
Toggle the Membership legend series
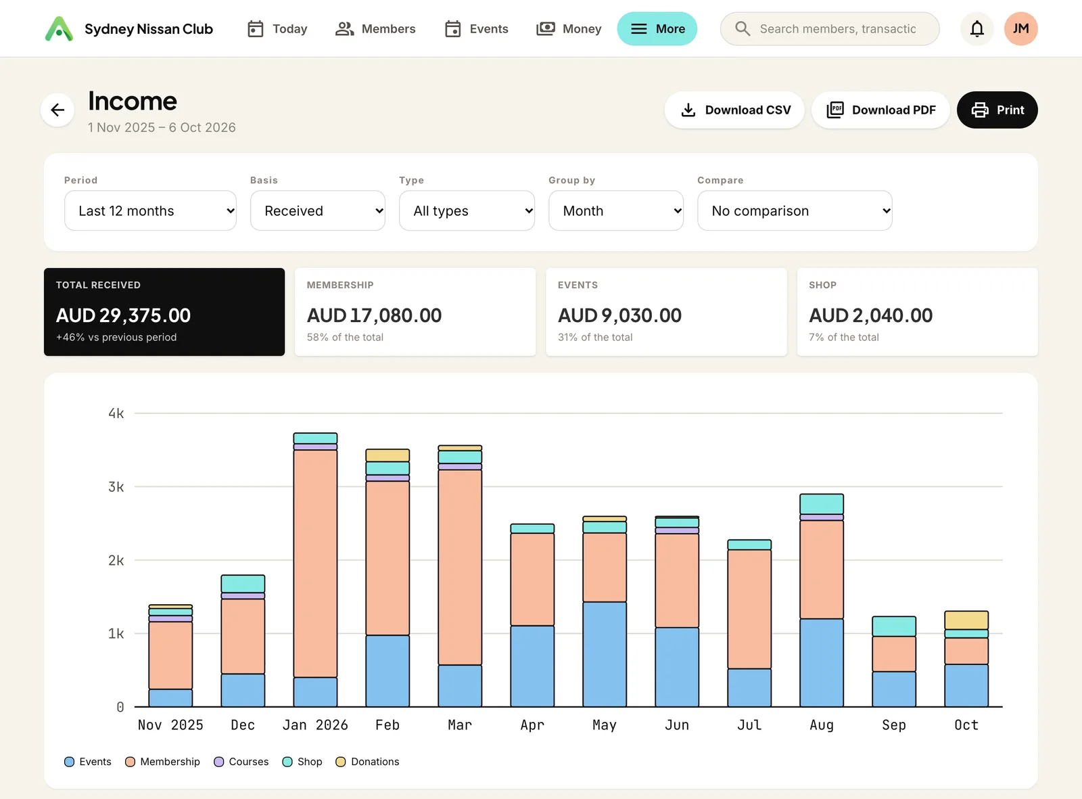click(x=162, y=762)
